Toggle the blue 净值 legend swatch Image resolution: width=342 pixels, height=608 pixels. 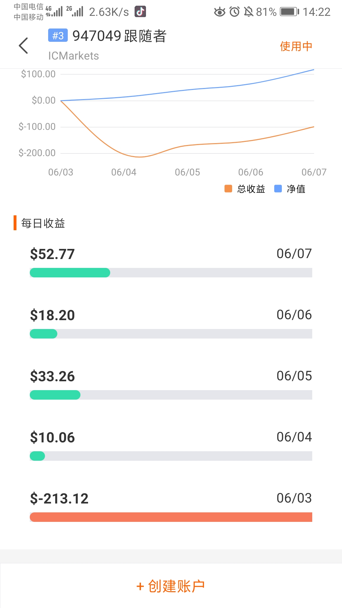278,189
